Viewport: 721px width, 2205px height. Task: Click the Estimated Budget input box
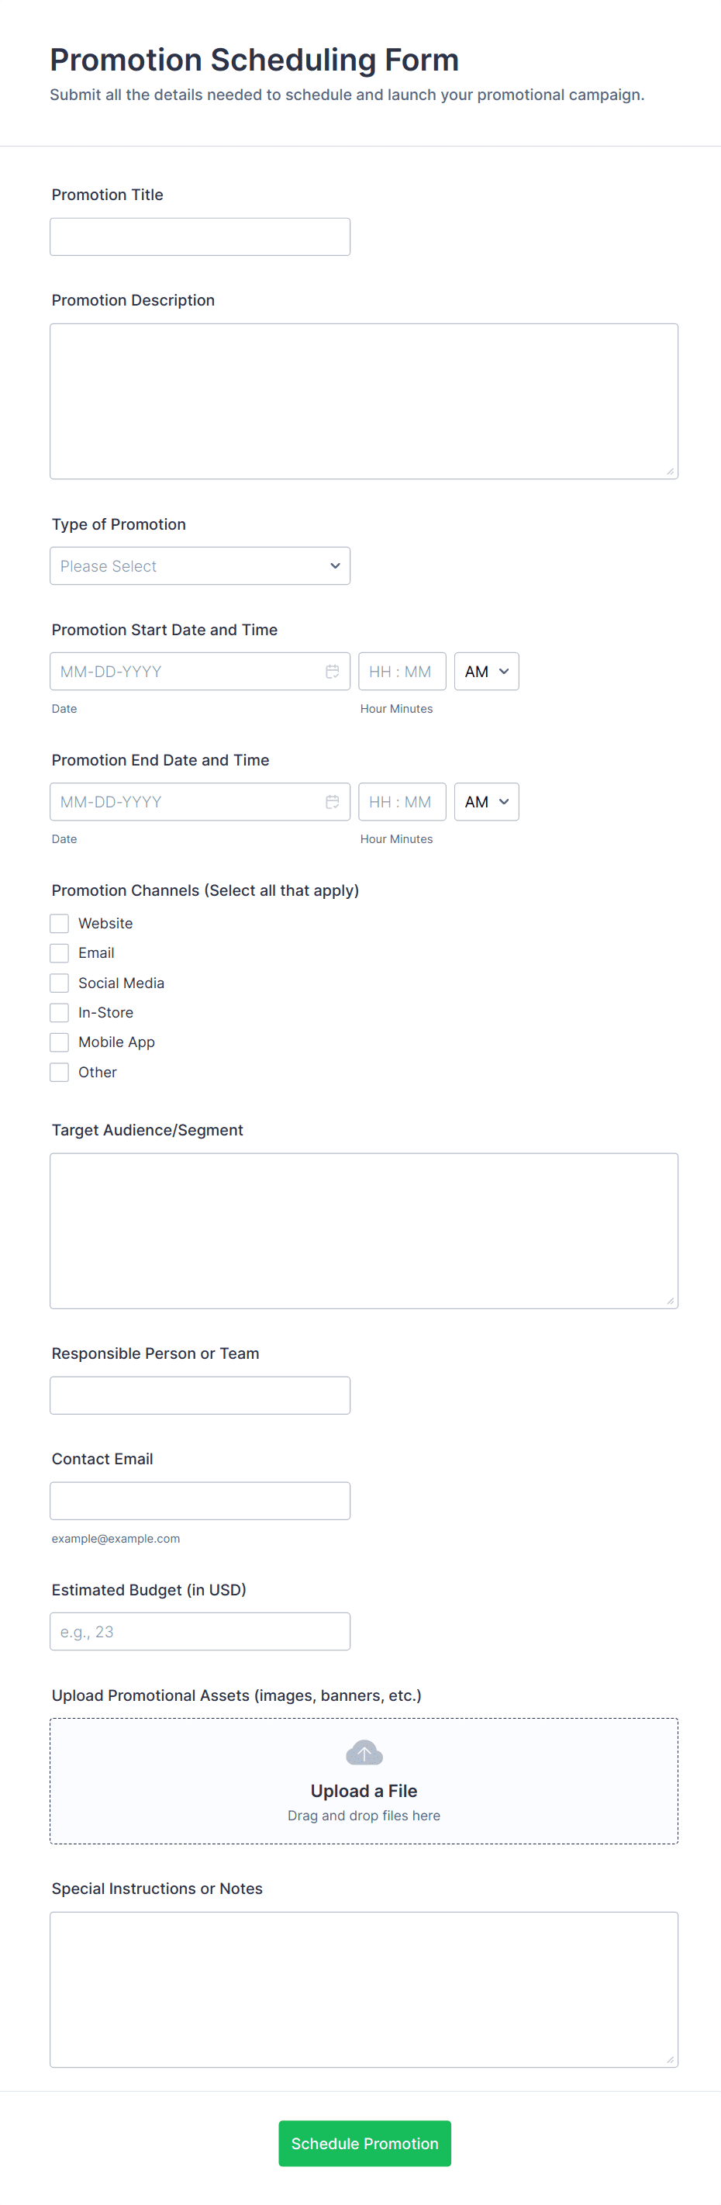tap(200, 1630)
